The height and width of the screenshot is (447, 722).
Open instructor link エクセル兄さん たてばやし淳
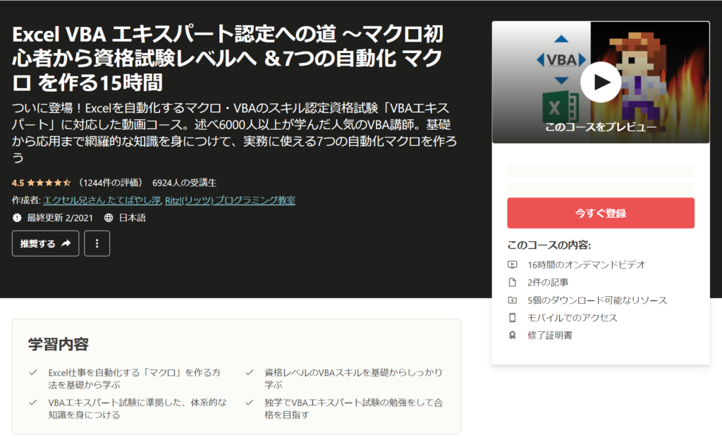tap(102, 200)
